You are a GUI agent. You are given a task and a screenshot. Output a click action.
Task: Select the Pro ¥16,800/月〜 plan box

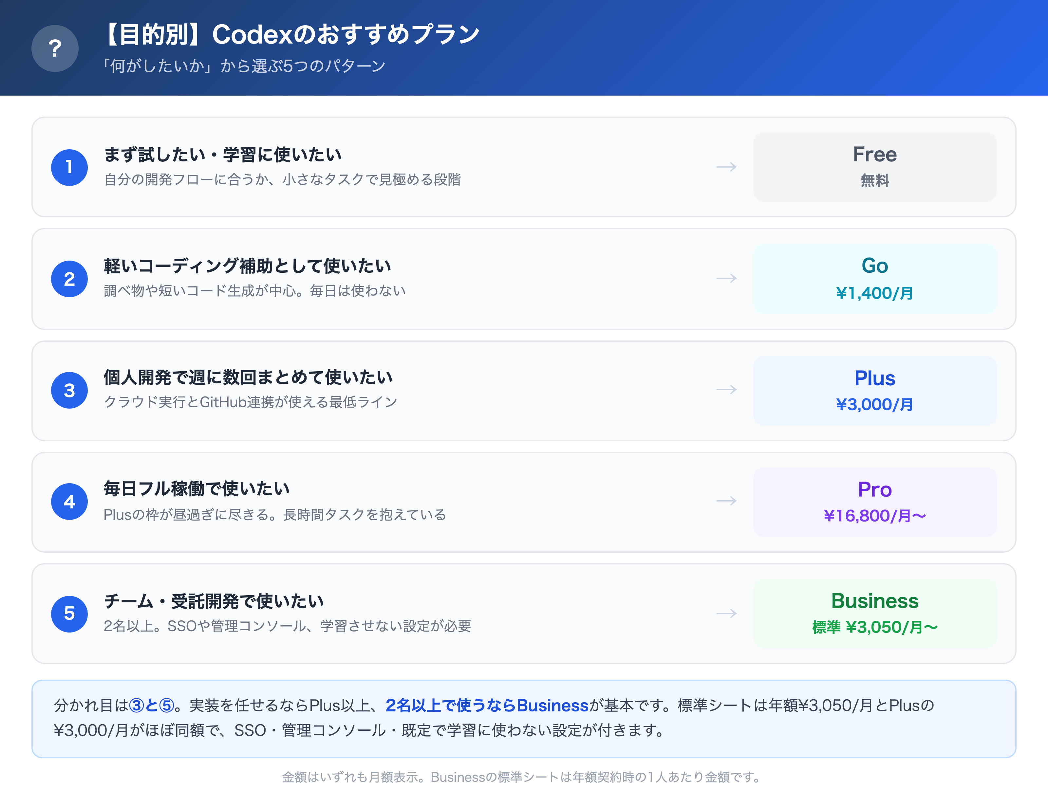point(874,502)
